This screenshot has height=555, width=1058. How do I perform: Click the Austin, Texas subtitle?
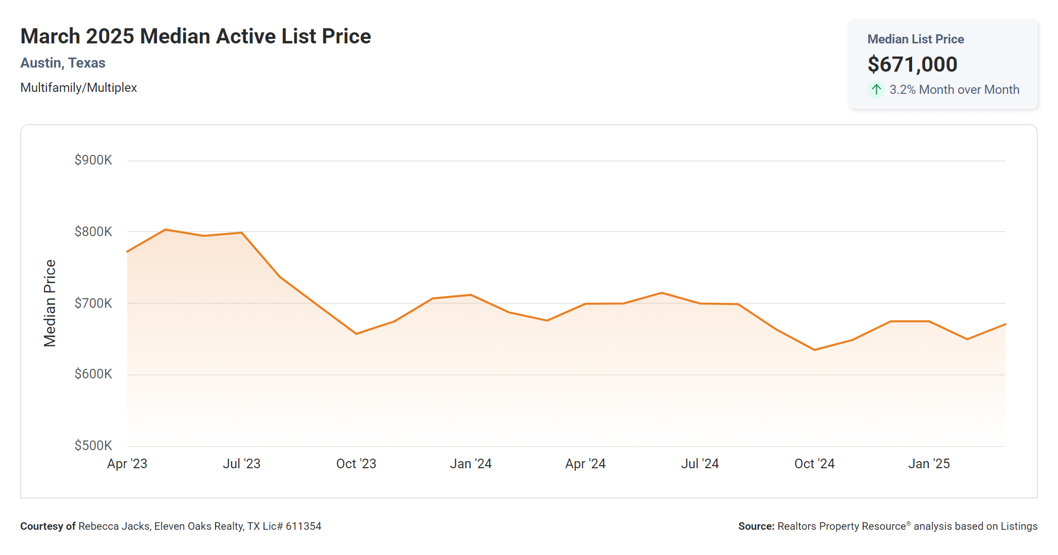63,63
